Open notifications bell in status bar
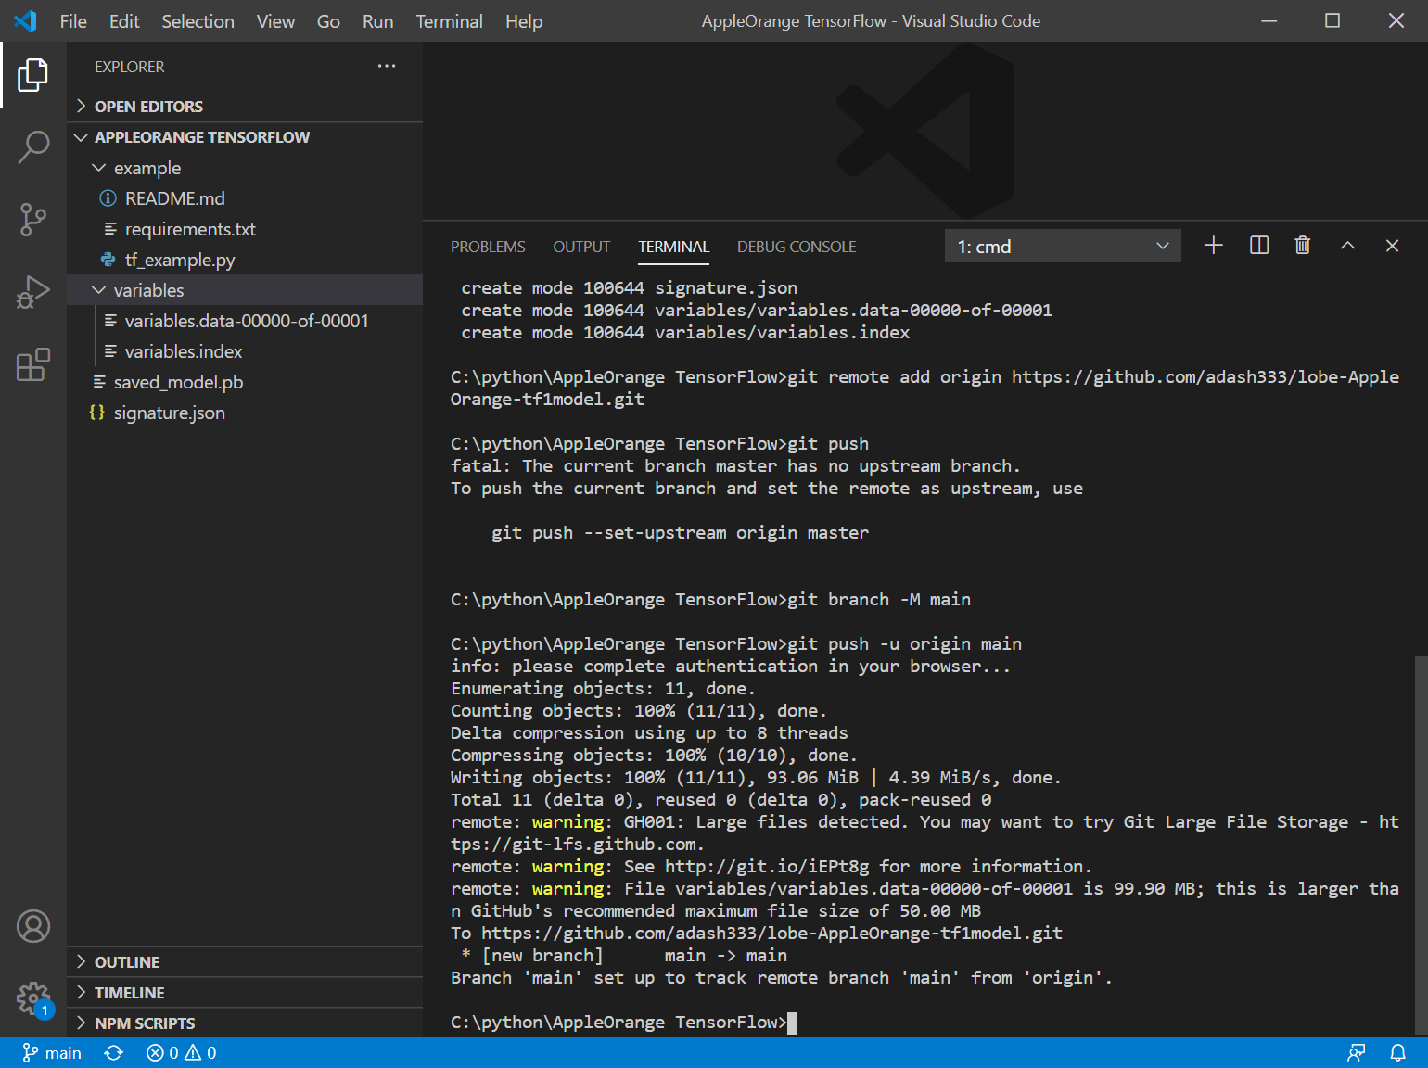The image size is (1428, 1068). click(1397, 1053)
